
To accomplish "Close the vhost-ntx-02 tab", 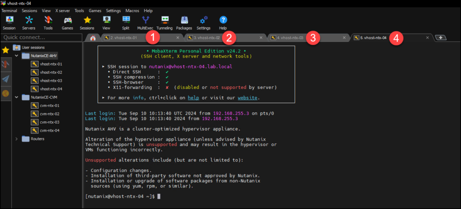I will click(x=261, y=38).
